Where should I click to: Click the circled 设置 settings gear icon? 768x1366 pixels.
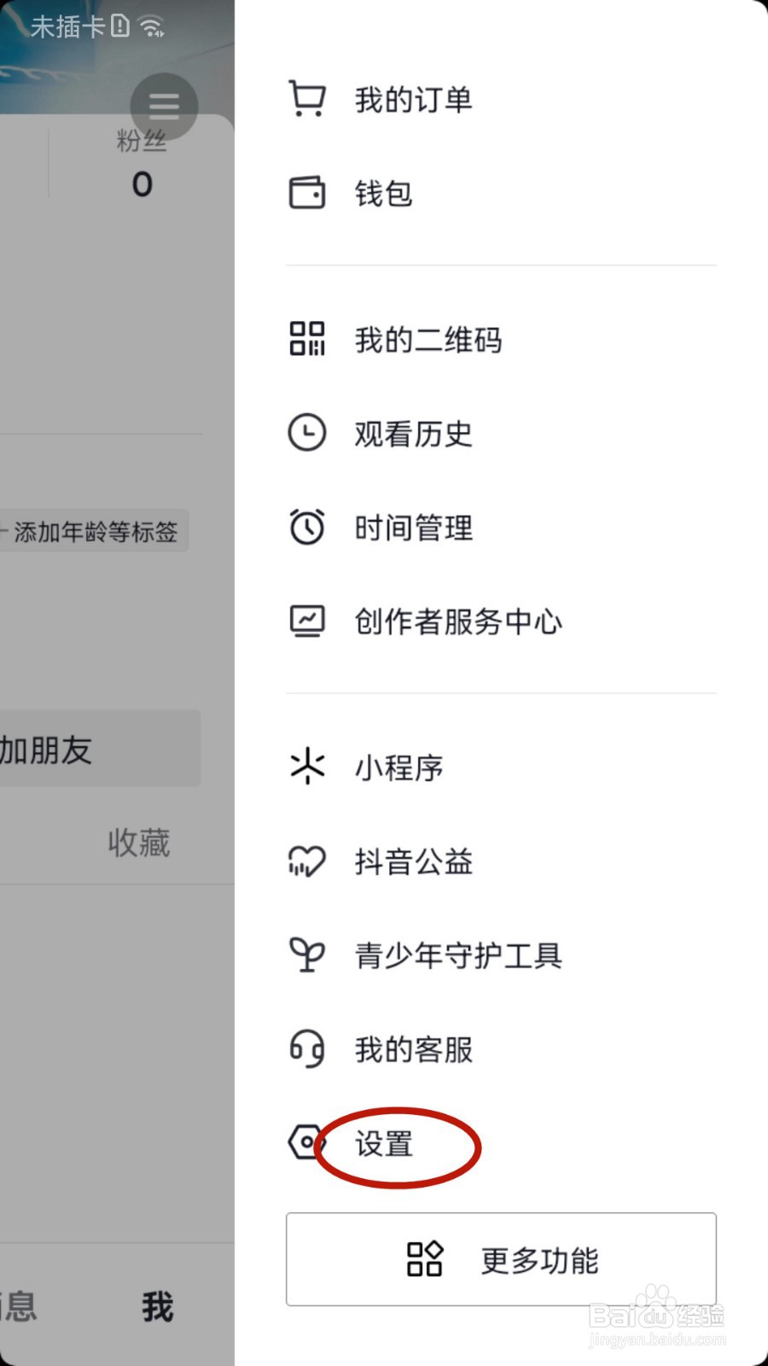306,1141
